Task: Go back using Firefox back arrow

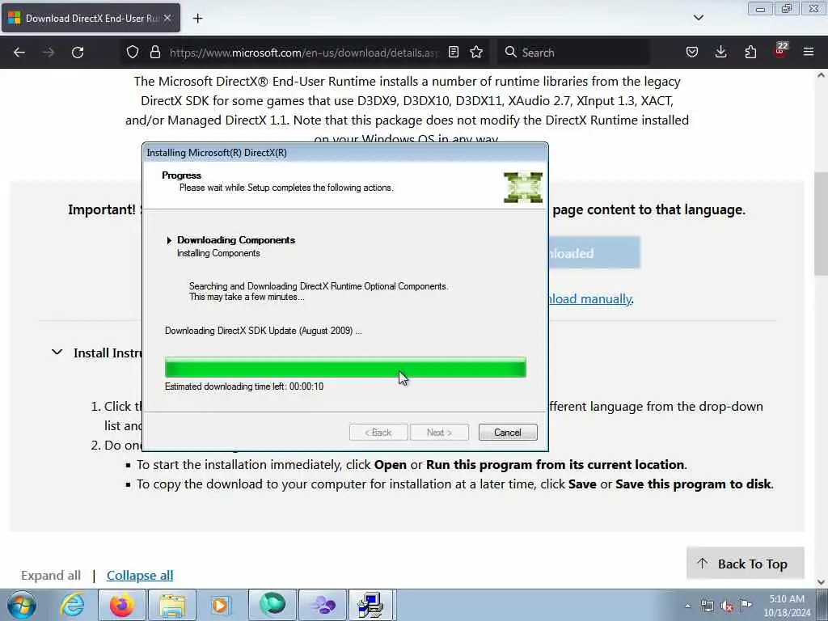Action: point(19,53)
